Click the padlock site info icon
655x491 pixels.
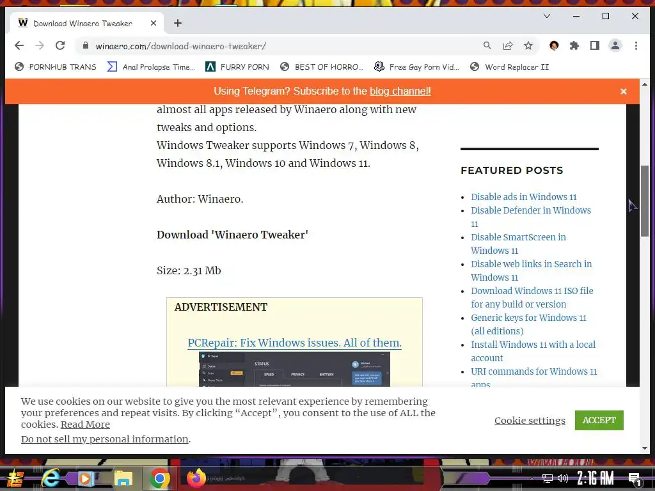coord(86,46)
